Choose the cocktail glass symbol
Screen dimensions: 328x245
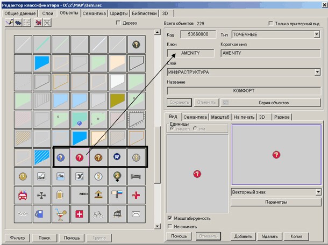pyautogui.click(x=60, y=214)
